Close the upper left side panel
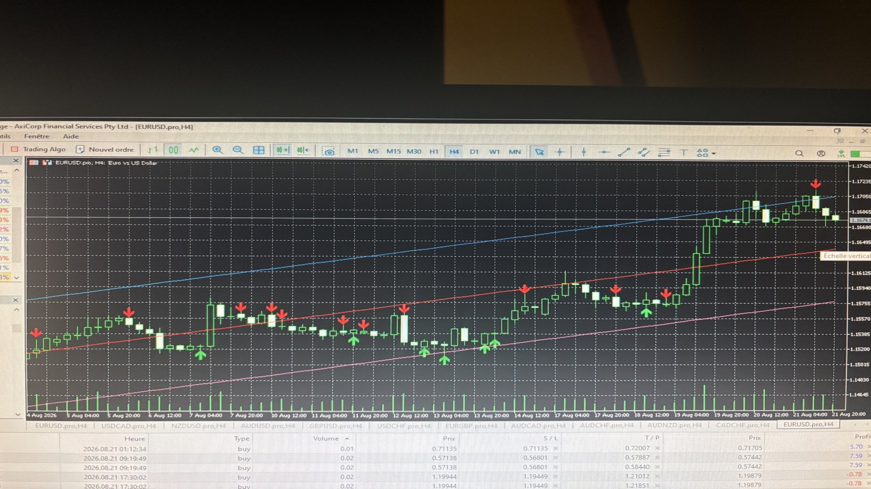Image resolution: width=871 pixels, height=489 pixels. [16, 161]
